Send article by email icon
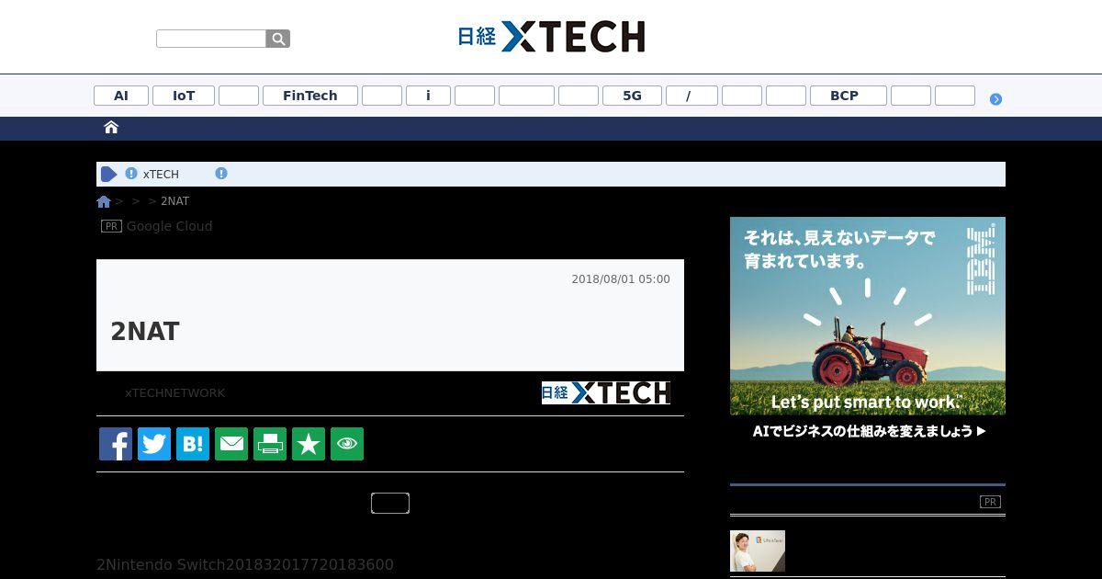1102x579 pixels. point(231,444)
